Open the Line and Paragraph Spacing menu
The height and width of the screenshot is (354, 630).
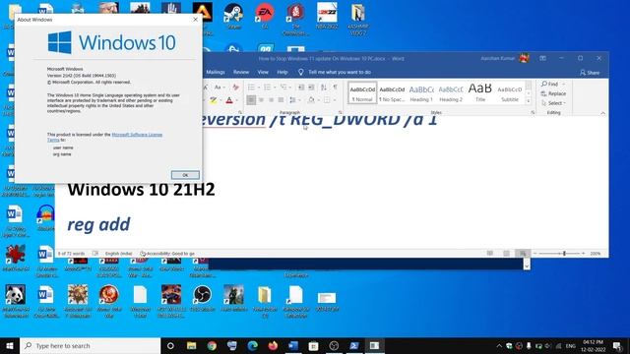click(294, 100)
